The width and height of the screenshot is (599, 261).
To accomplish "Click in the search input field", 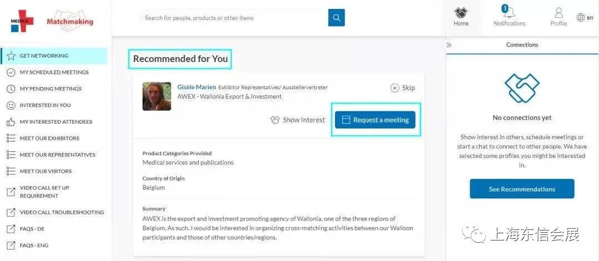I will (x=233, y=18).
